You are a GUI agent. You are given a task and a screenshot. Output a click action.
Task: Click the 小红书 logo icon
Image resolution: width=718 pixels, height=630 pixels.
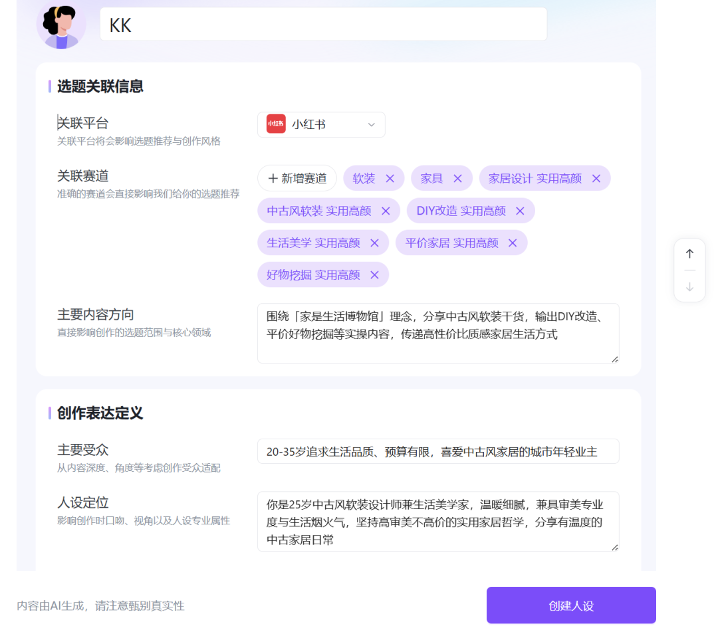(276, 124)
